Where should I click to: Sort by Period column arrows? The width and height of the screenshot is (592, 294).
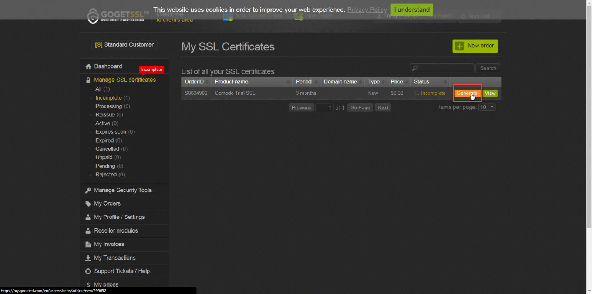click(x=316, y=82)
